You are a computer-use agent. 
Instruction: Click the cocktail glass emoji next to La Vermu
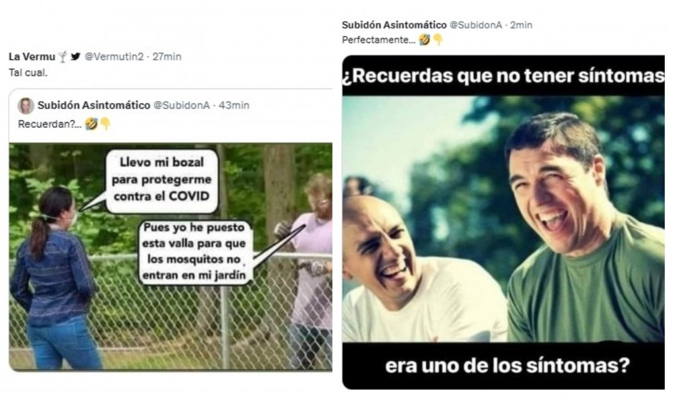click(63, 57)
